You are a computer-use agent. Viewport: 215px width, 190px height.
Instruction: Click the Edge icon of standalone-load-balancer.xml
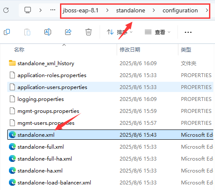click(x=12, y=182)
